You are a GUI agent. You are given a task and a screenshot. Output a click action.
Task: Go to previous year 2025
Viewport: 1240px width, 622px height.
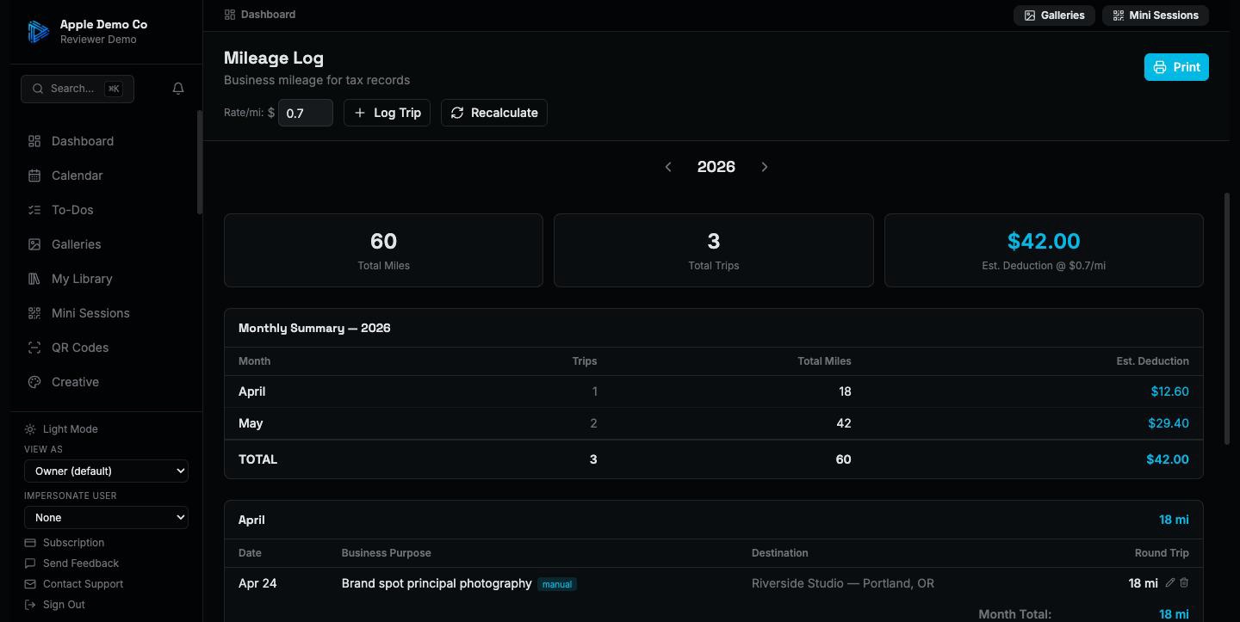(x=668, y=167)
